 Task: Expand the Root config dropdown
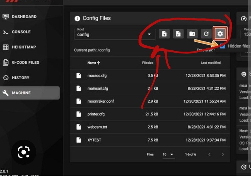click(x=149, y=34)
